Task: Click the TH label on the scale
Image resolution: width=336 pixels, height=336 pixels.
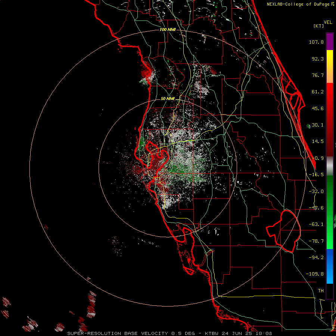Action: 321,291
